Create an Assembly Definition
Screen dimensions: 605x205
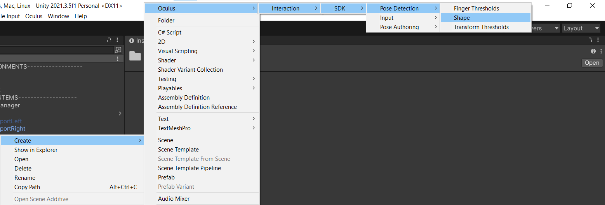point(201,98)
